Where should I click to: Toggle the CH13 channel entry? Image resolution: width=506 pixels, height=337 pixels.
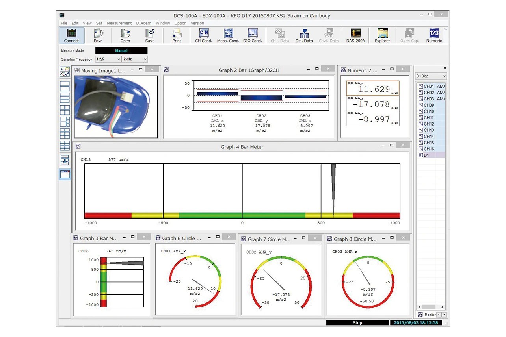pos(428,130)
